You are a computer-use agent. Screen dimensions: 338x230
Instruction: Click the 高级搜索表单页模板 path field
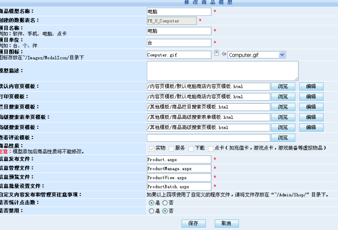(x=208, y=117)
